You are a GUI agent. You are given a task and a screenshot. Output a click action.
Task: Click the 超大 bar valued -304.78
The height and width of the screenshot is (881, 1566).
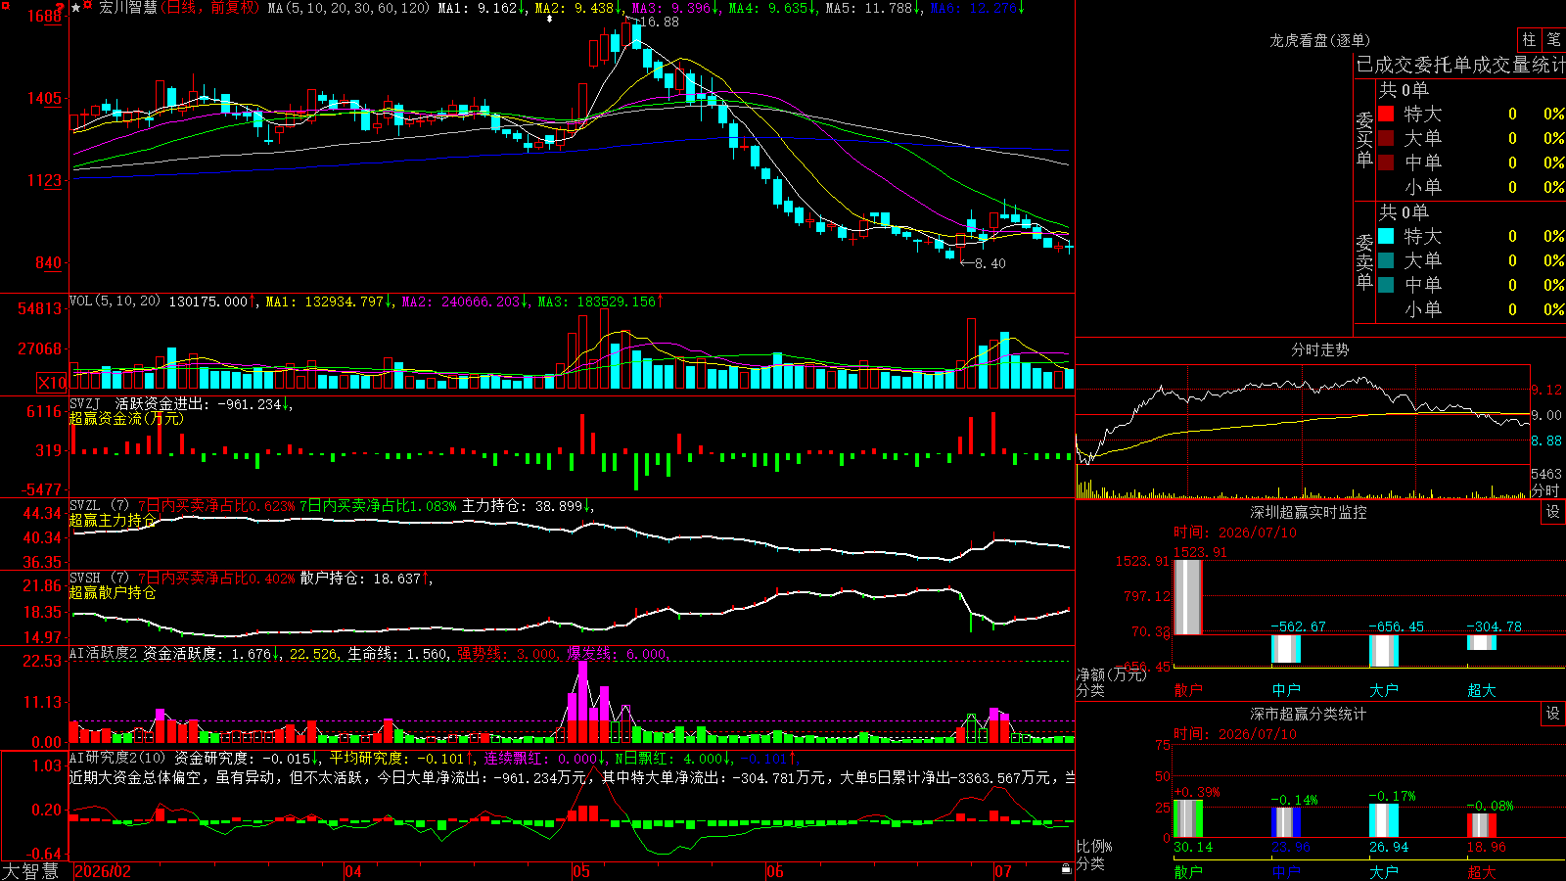pos(1482,642)
